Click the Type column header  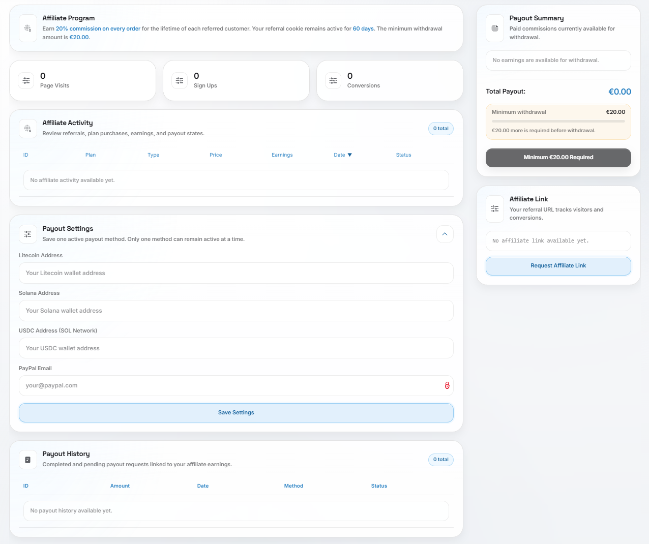(x=154, y=155)
